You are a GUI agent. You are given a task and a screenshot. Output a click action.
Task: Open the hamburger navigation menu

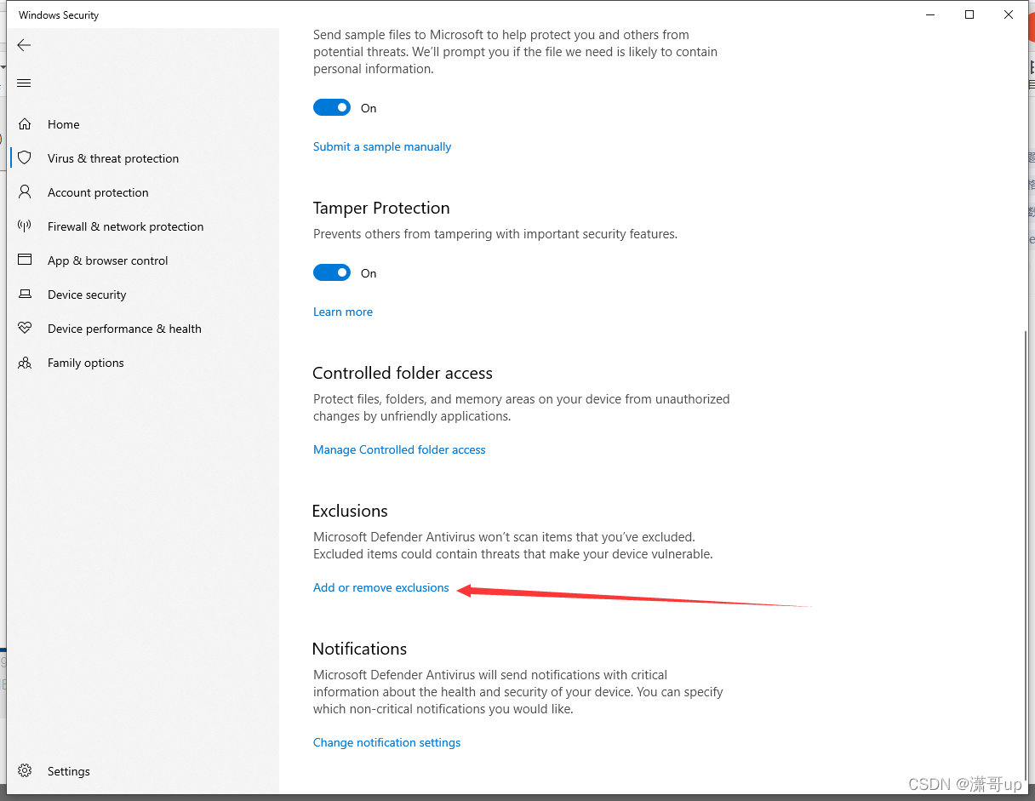[24, 83]
